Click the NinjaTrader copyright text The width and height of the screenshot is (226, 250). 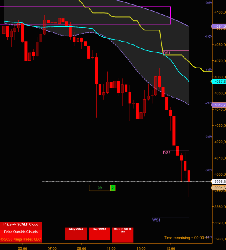(x=21, y=240)
